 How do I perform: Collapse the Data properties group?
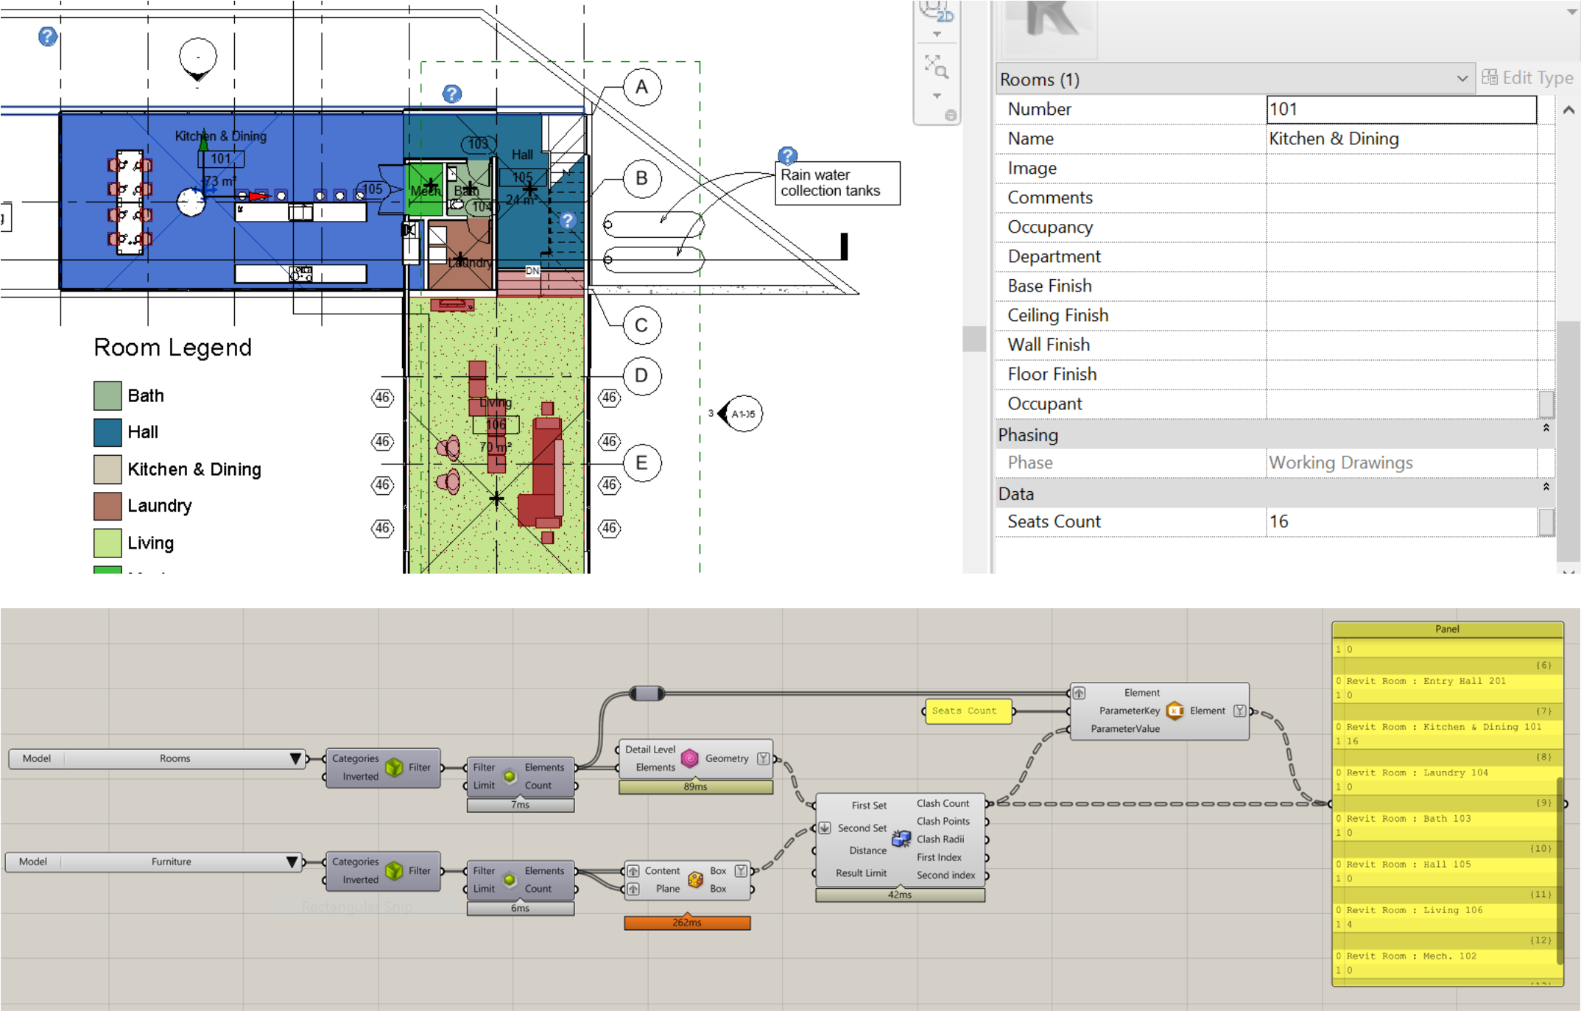click(x=1546, y=487)
